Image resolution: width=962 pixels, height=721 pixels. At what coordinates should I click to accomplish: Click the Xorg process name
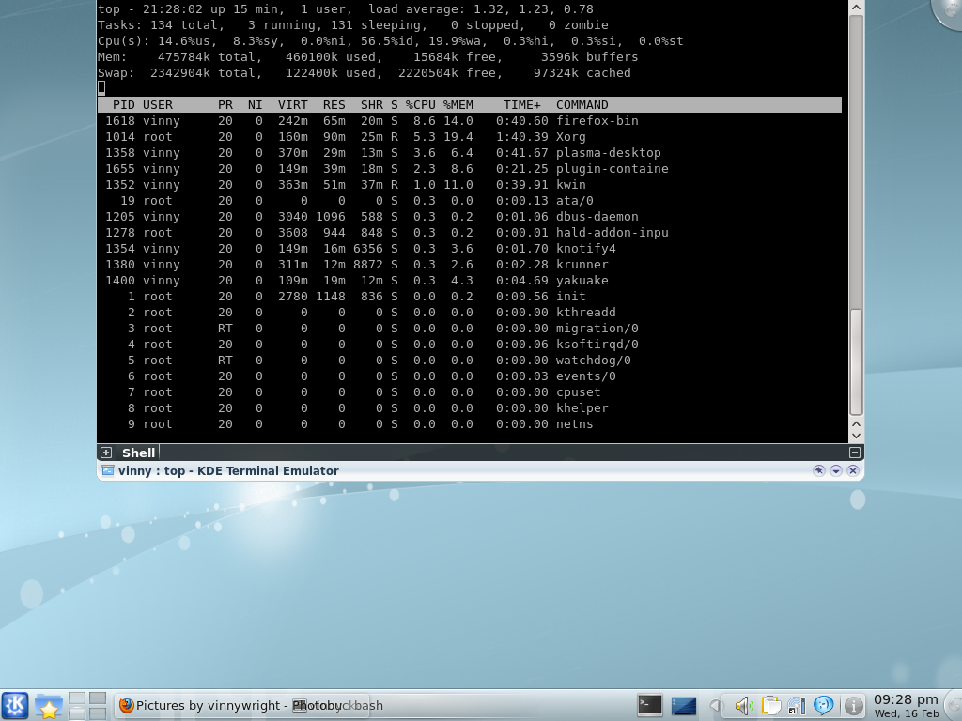tap(570, 137)
